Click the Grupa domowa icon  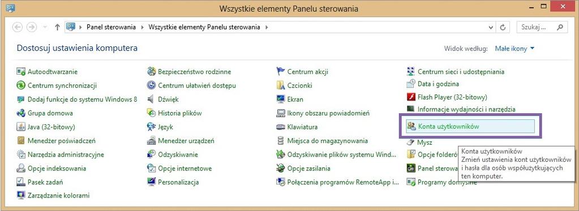(x=21, y=113)
